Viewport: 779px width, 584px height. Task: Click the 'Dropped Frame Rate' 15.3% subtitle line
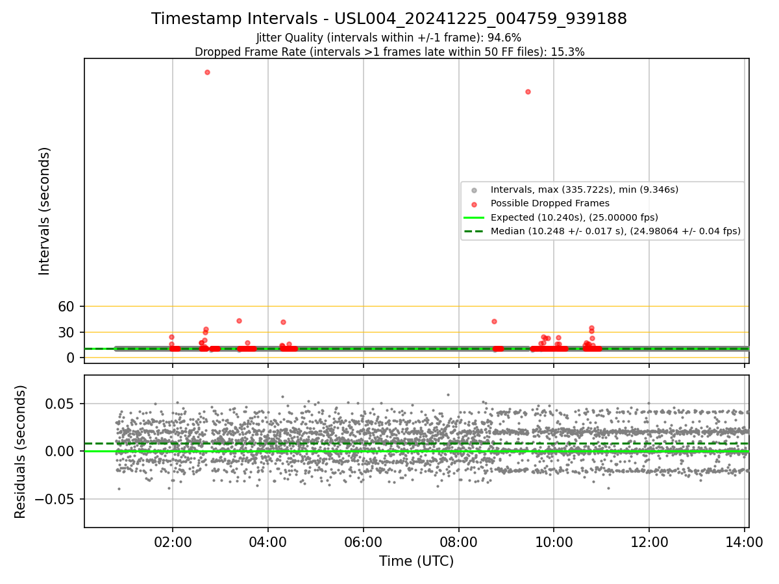(x=389, y=52)
